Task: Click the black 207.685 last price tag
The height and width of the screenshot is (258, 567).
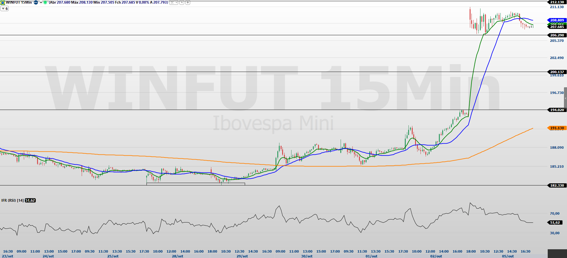Action: point(557,27)
